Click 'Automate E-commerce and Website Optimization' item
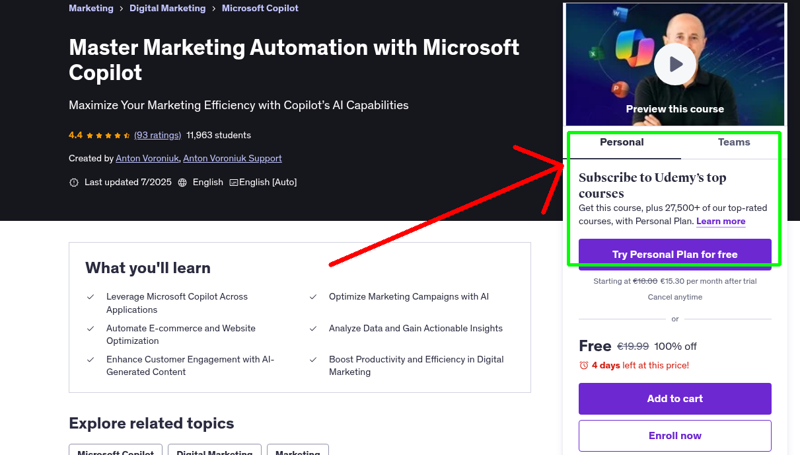Screen dimensions: 800x455 coord(181,335)
